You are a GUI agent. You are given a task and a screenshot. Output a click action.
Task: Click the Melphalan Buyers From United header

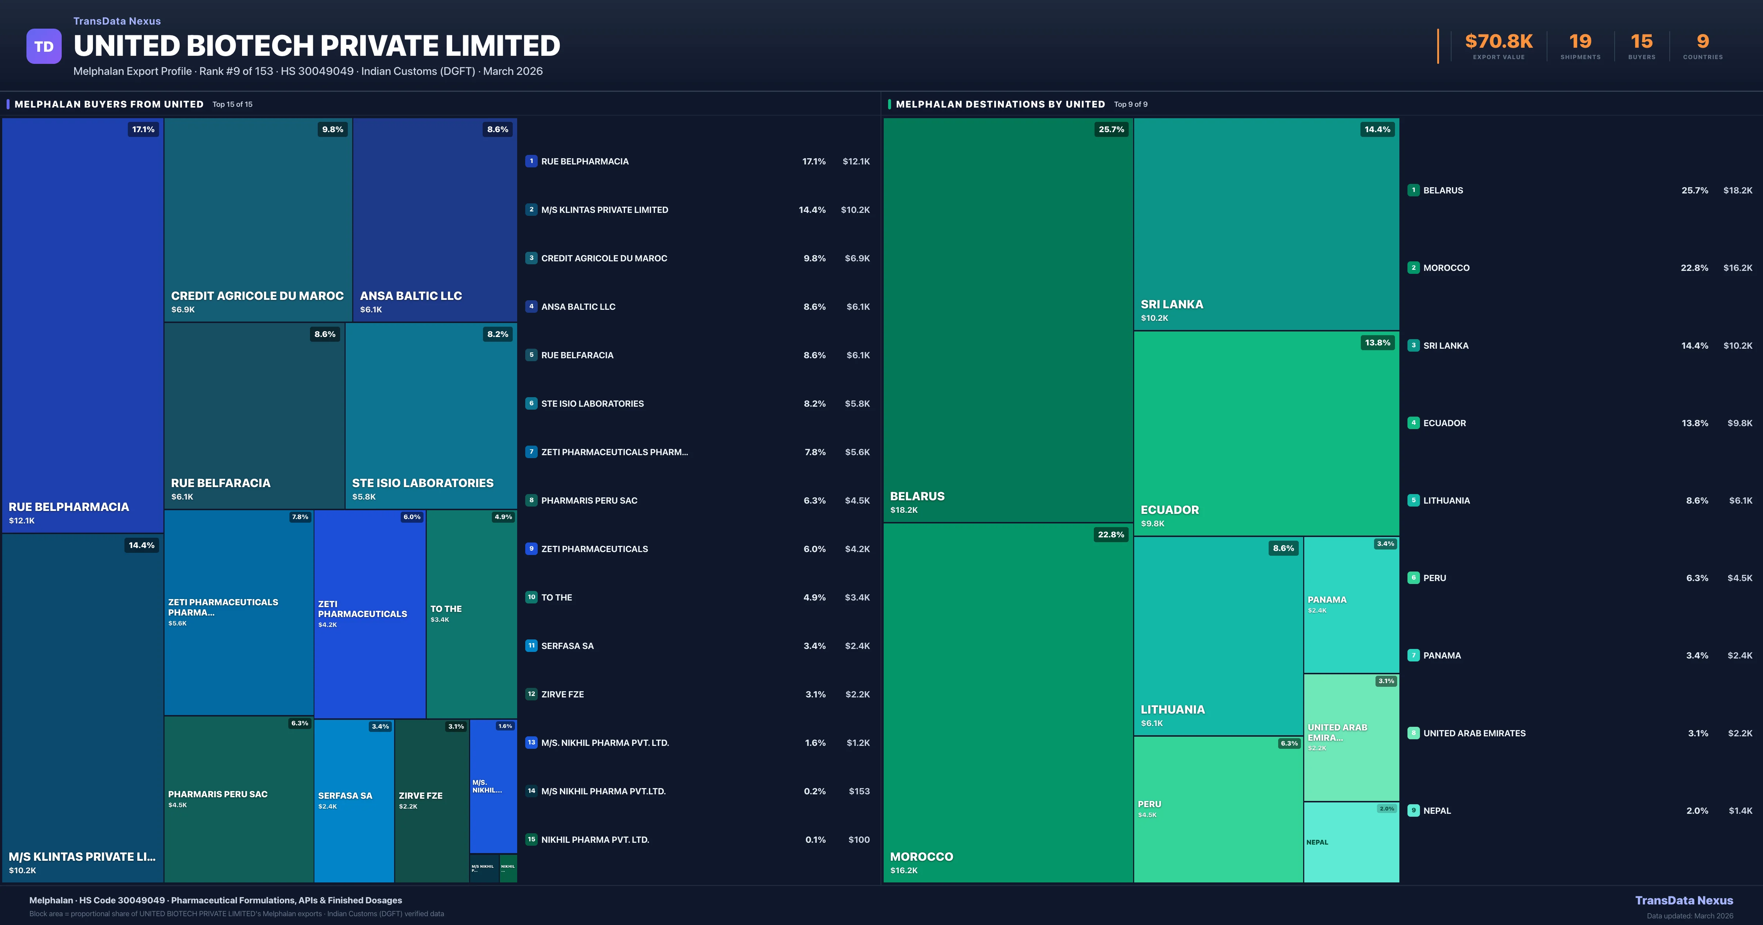point(109,104)
